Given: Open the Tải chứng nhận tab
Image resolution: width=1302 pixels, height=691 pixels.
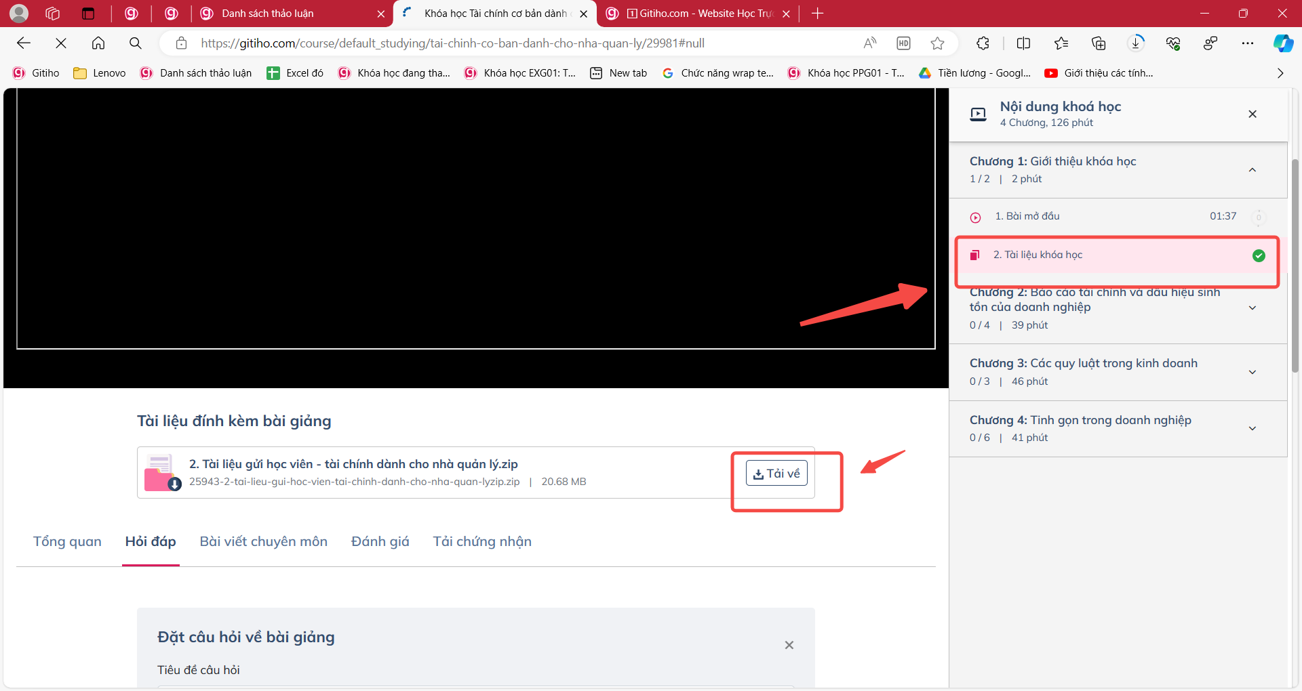Looking at the screenshot, I should click(482, 541).
